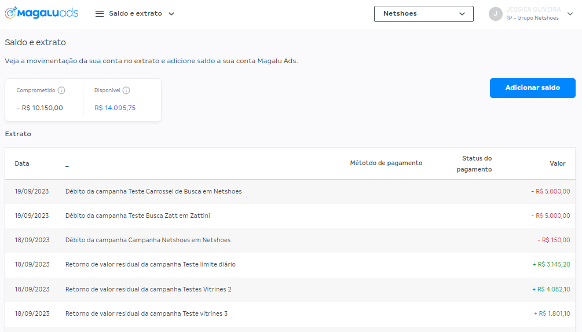
Task: Click the + R$ 1.801,10 value
Action: (552, 314)
